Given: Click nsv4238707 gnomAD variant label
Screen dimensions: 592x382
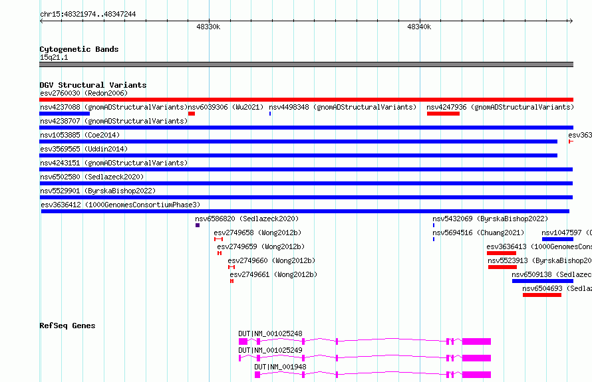Looking at the screenshot, I should pos(114,121).
